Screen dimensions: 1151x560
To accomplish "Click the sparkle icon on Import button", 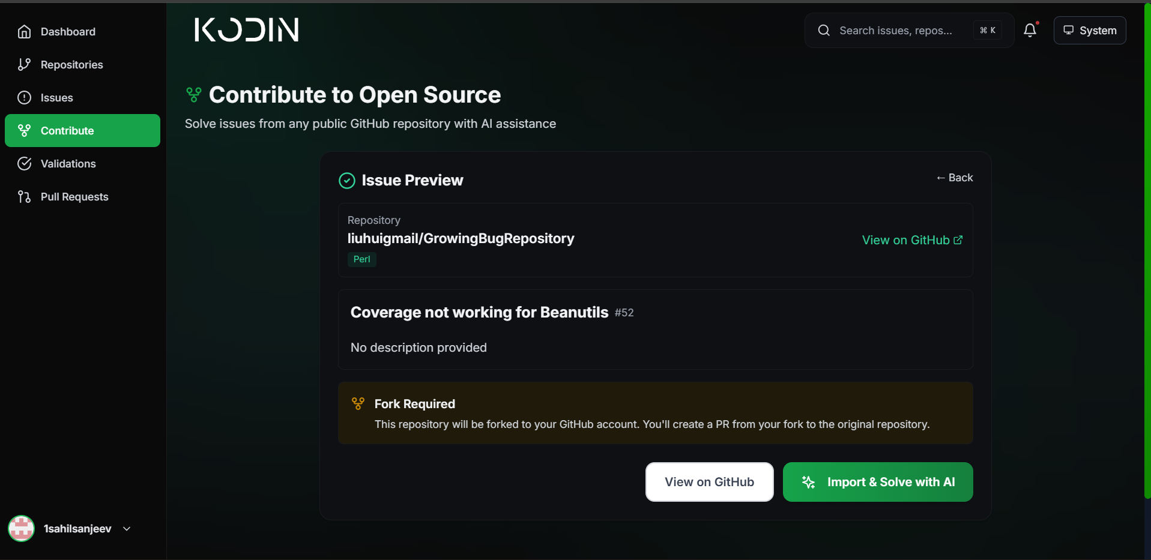I will (x=808, y=482).
